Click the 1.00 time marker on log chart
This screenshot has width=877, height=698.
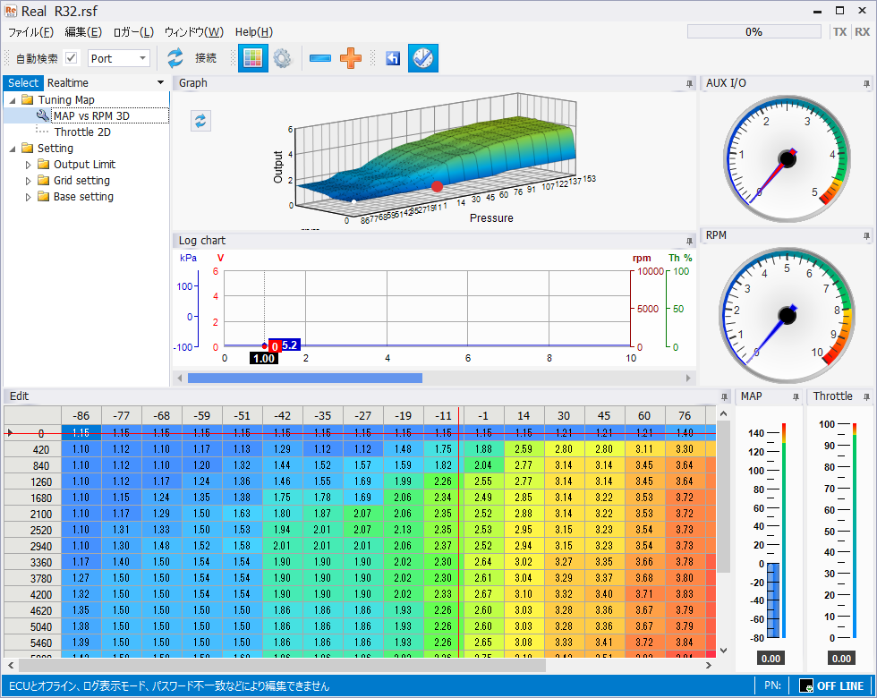coord(264,359)
